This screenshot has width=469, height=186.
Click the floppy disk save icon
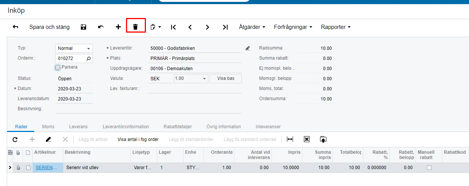coord(83,27)
